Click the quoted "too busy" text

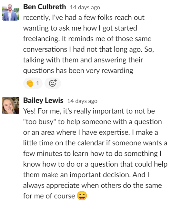[x=40, y=122]
